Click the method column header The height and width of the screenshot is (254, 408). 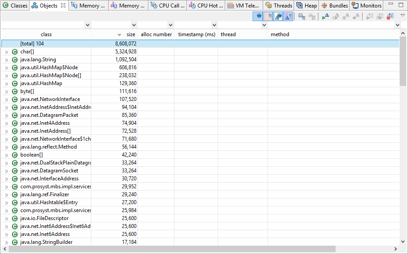tap(280, 34)
